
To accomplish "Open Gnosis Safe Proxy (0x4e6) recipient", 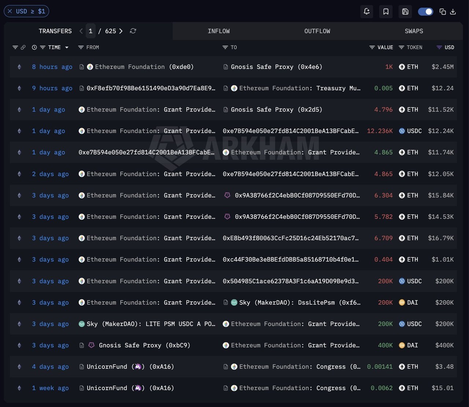I will click(277, 67).
